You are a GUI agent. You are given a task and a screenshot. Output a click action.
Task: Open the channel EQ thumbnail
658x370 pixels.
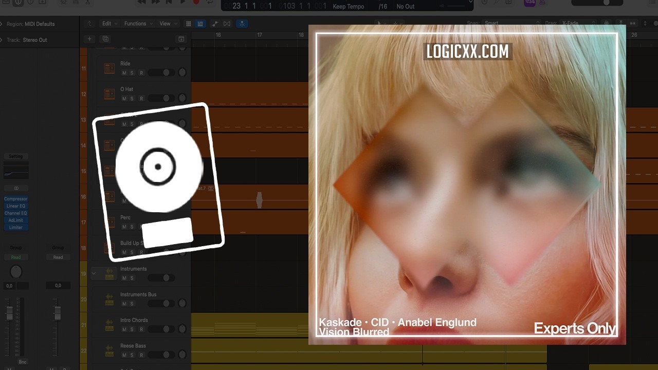tap(16, 170)
